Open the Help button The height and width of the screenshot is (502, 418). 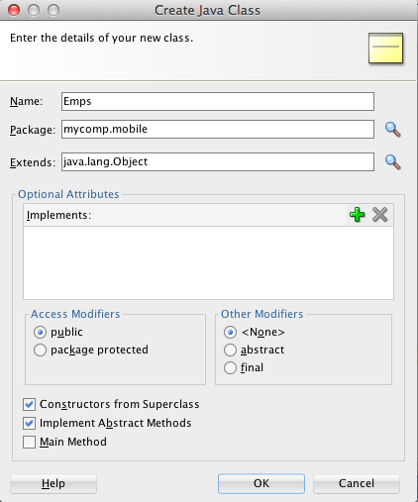pyautogui.click(x=53, y=483)
